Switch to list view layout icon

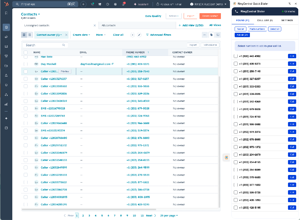pos(24,35)
